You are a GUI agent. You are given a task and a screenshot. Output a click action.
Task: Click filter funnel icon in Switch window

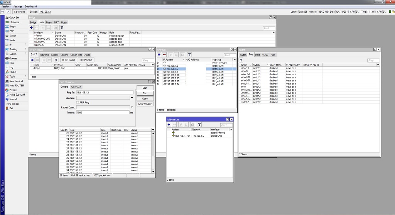click(x=241, y=60)
